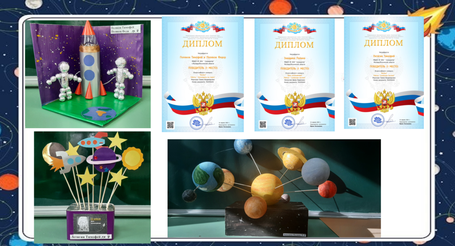Click the sun logo atop the Завидина diploma

point(295,28)
